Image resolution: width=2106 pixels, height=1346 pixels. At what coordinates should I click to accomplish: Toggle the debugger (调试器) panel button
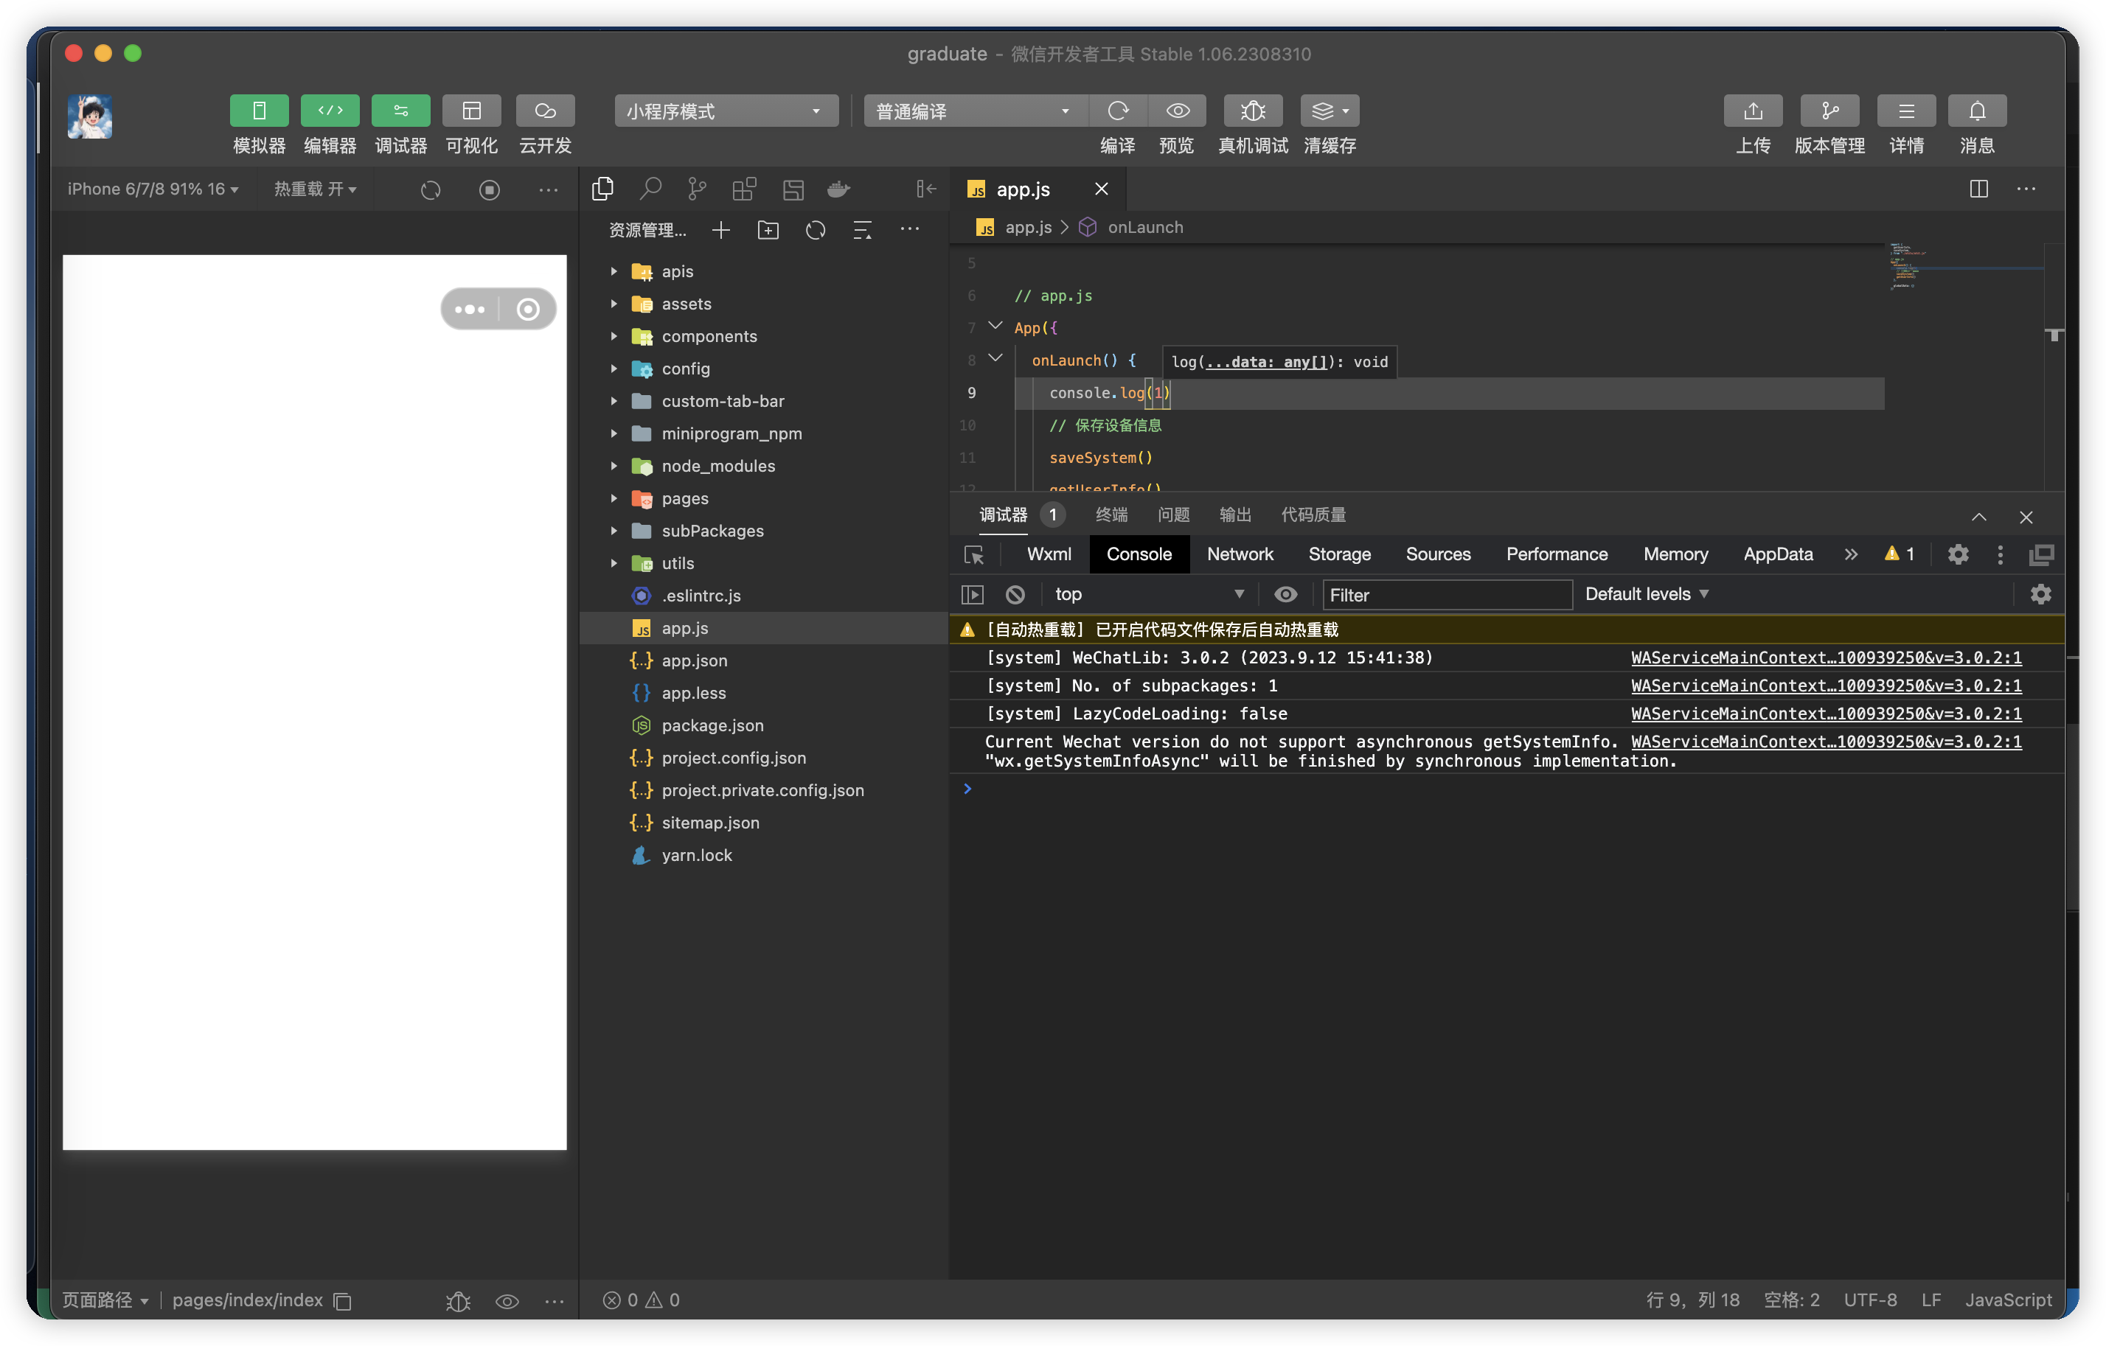(400, 111)
